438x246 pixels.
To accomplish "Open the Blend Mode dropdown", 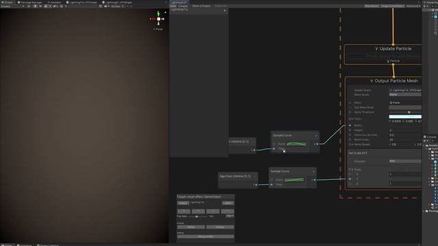I will coord(405,94).
